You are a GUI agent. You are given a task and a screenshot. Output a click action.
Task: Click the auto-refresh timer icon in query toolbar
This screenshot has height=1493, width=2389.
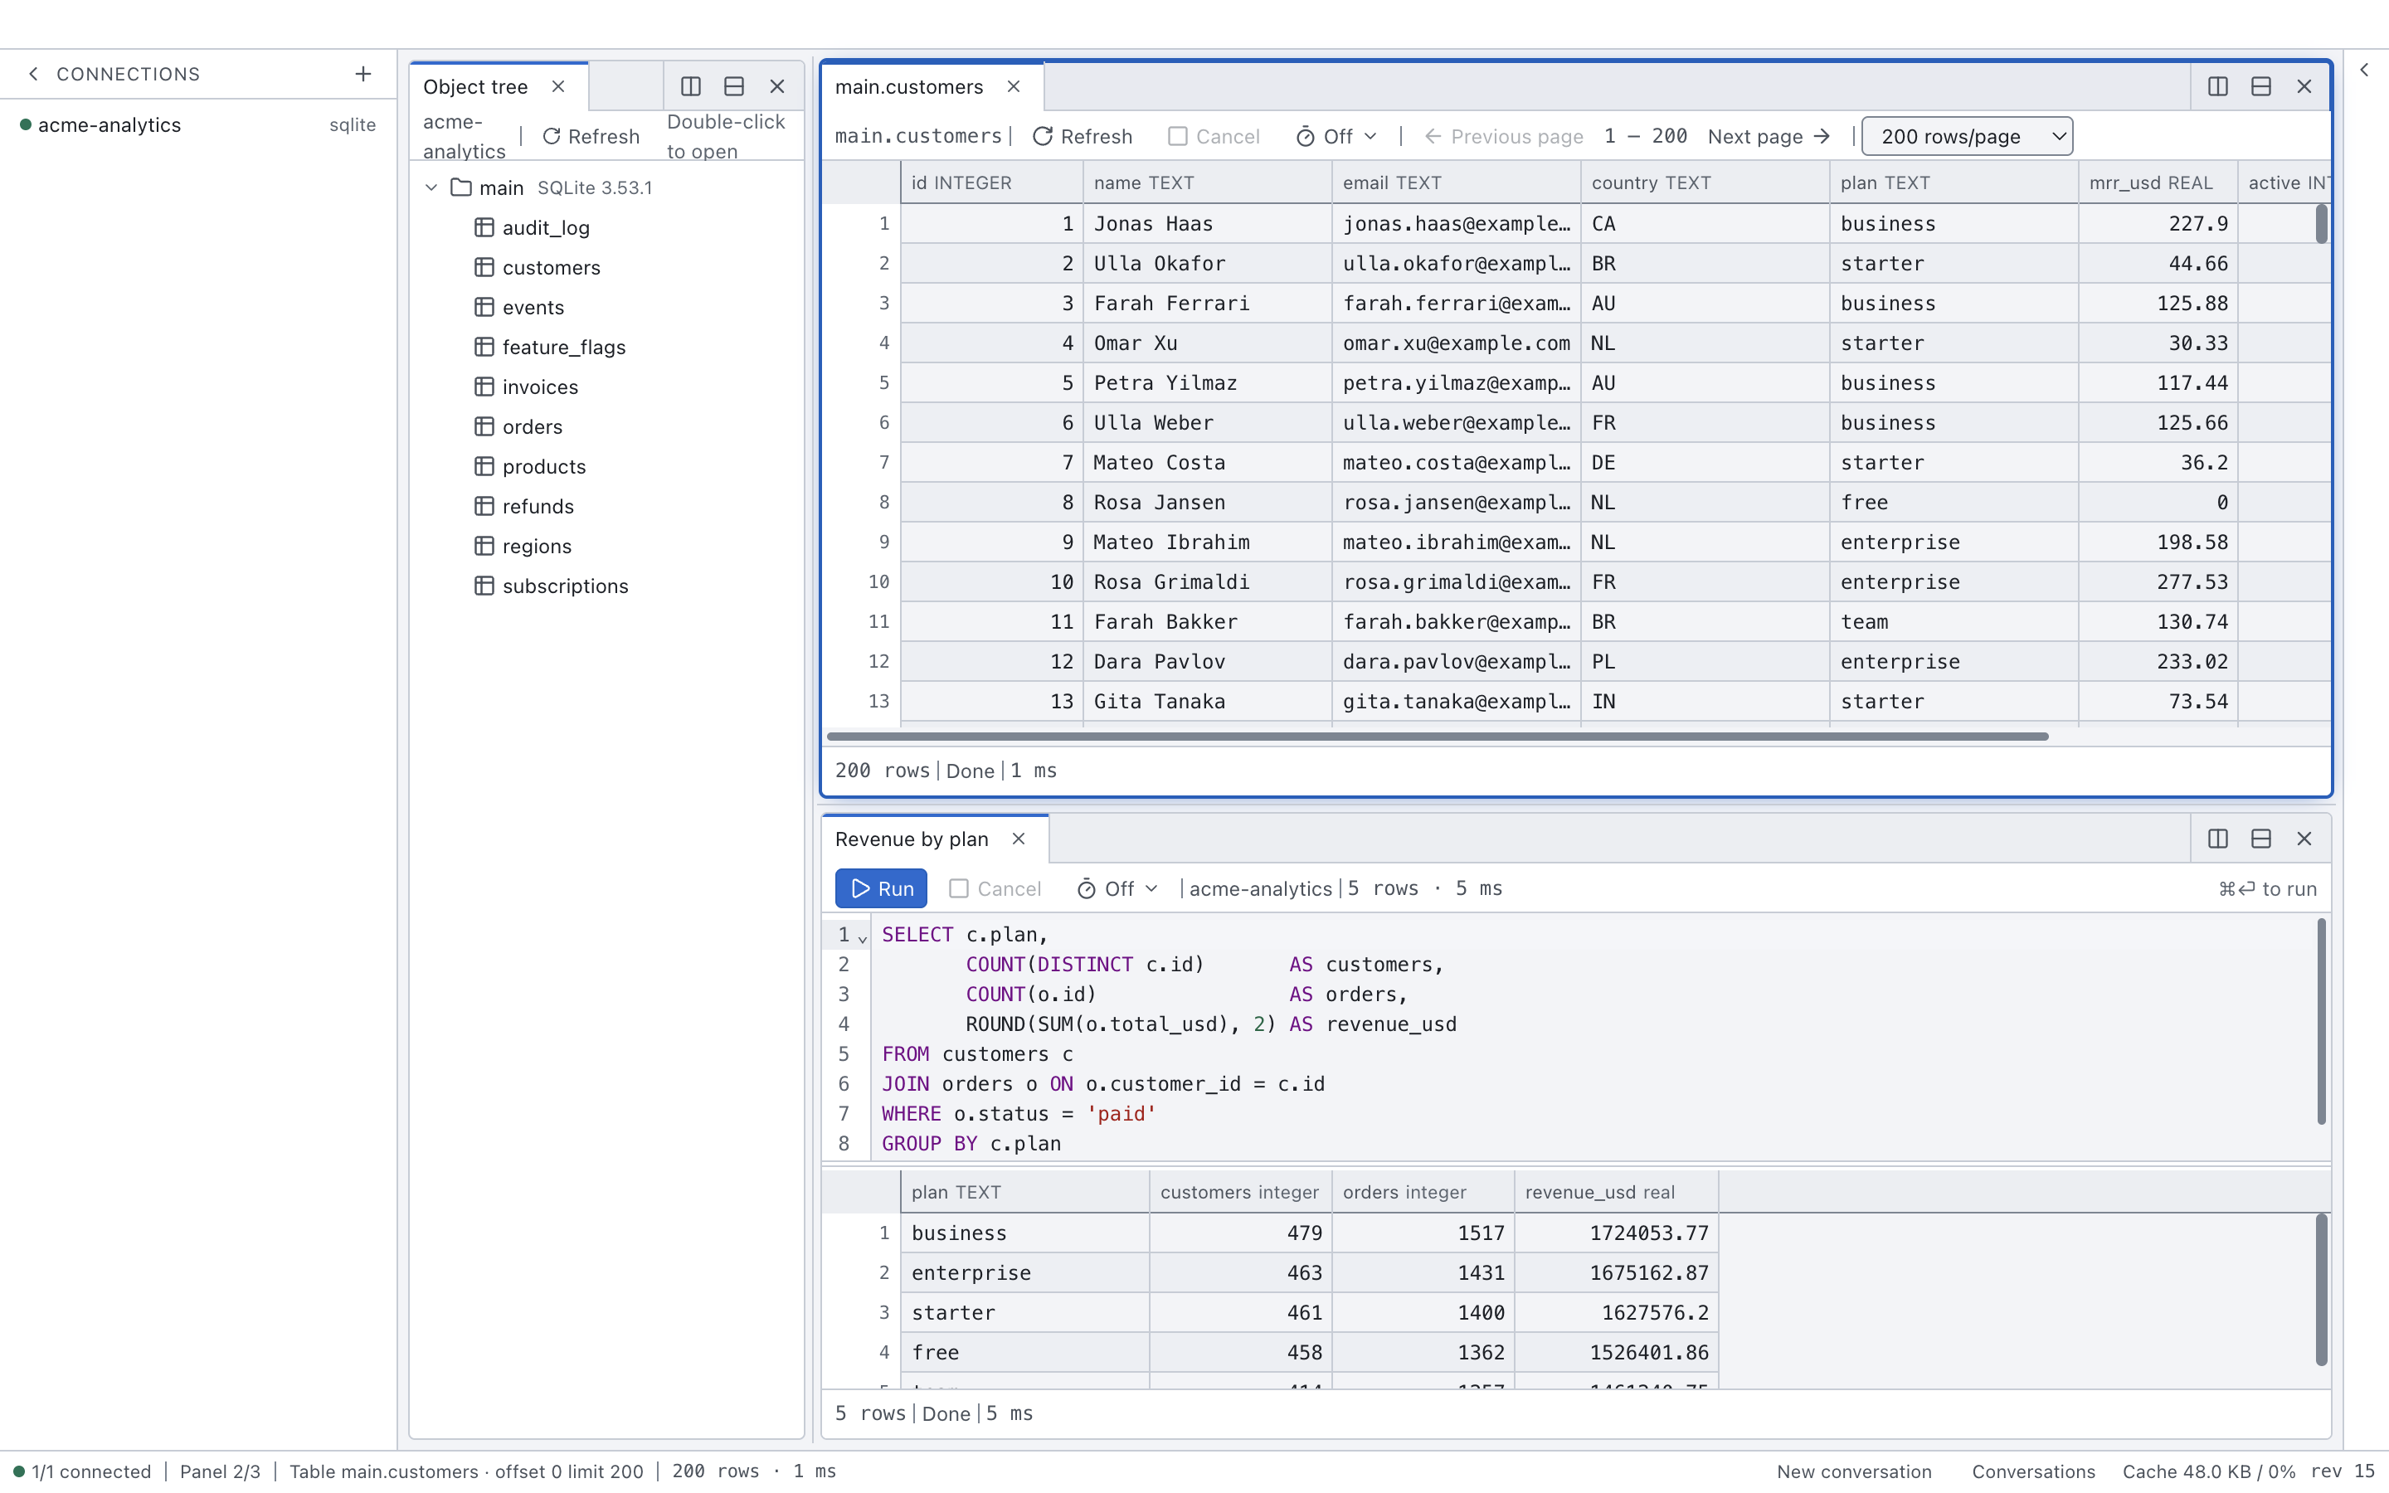point(1086,890)
